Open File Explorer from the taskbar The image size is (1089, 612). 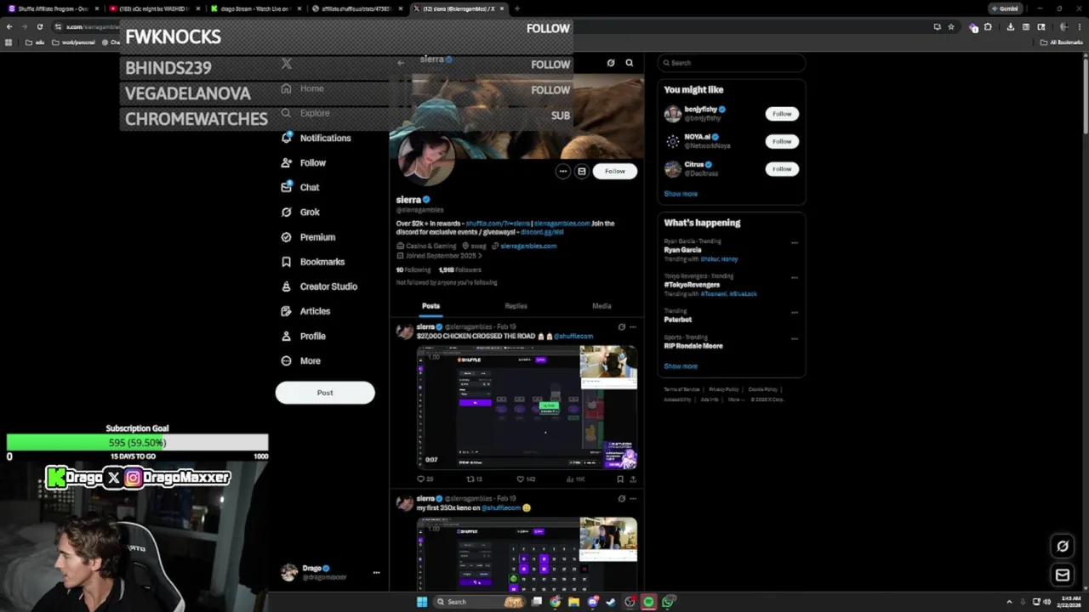pos(574,602)
